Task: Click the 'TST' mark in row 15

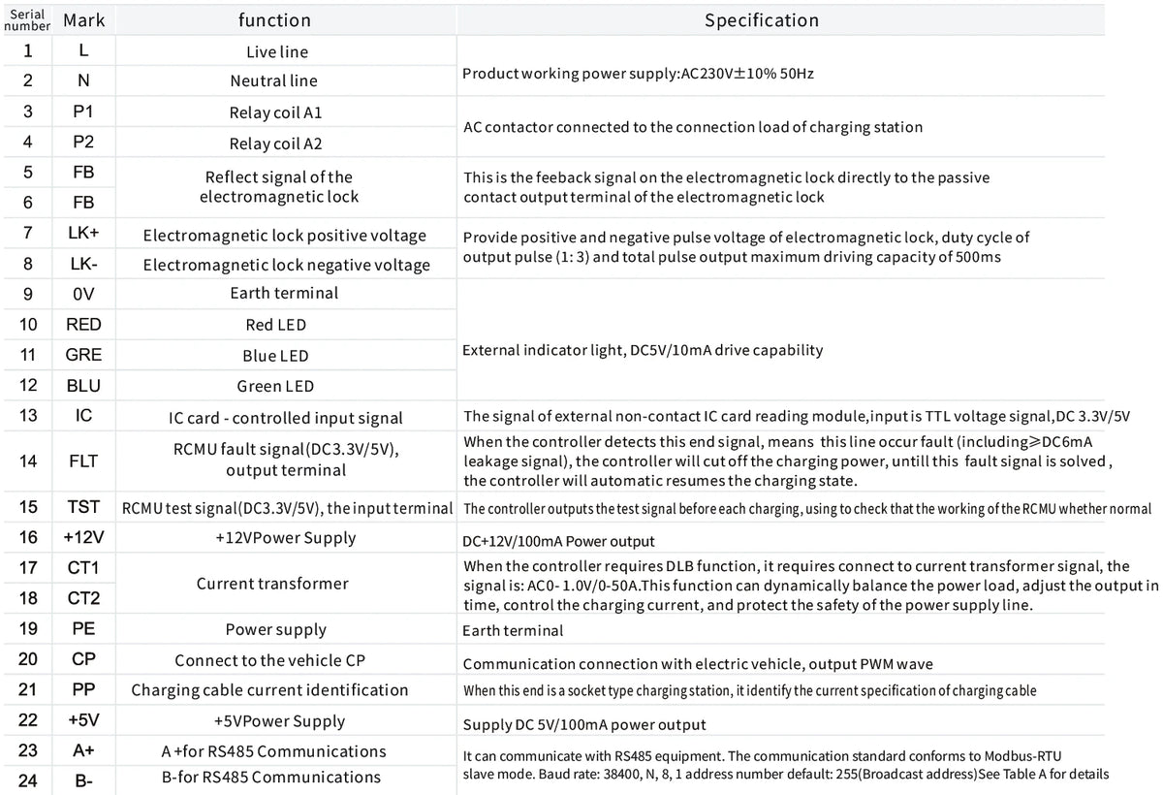Action: point(83,507)
